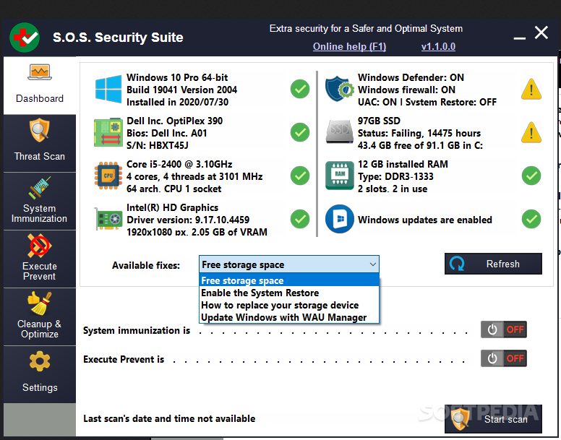The width and height of the screenshot is (561, 440).
Task: Click green checkmark next to Dell OptiPlex 390
Action: click(x=300, y=132)
